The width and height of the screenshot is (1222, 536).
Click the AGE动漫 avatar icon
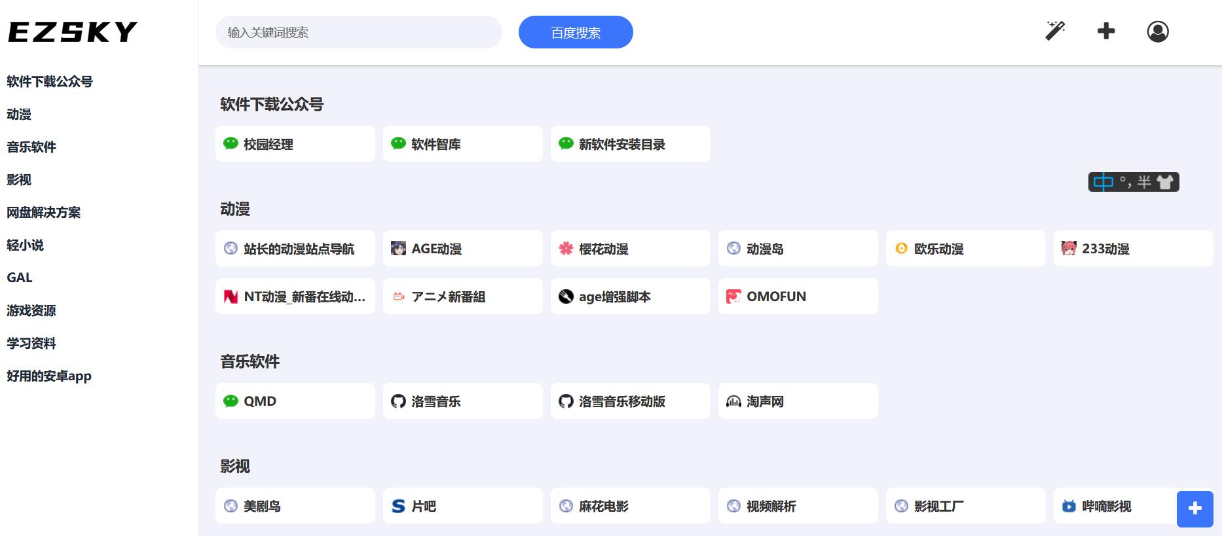tap(398, 248)
